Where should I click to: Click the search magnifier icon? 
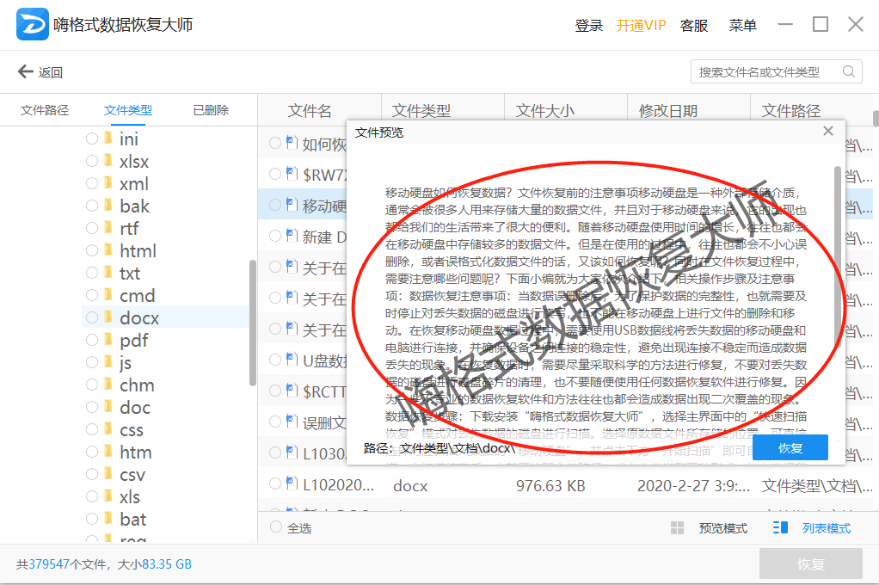(x=849, y=71)
